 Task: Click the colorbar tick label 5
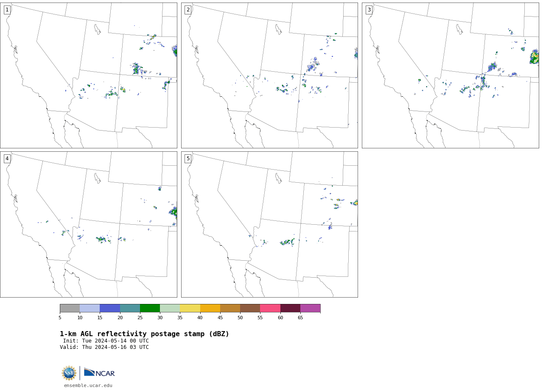pos(60,318)
